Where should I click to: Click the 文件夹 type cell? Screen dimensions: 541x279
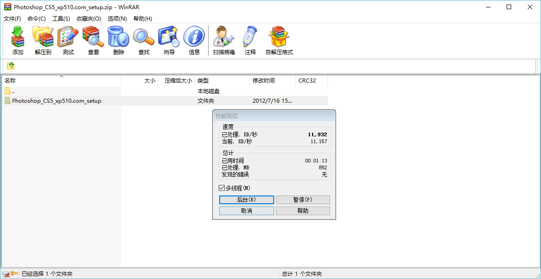(206, 101)
